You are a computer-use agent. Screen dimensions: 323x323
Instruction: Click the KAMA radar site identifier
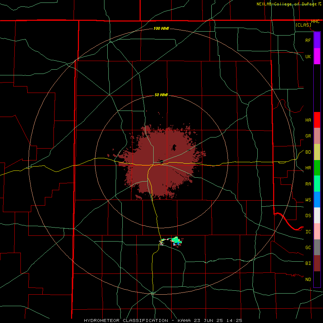click(x=184, y=320)
